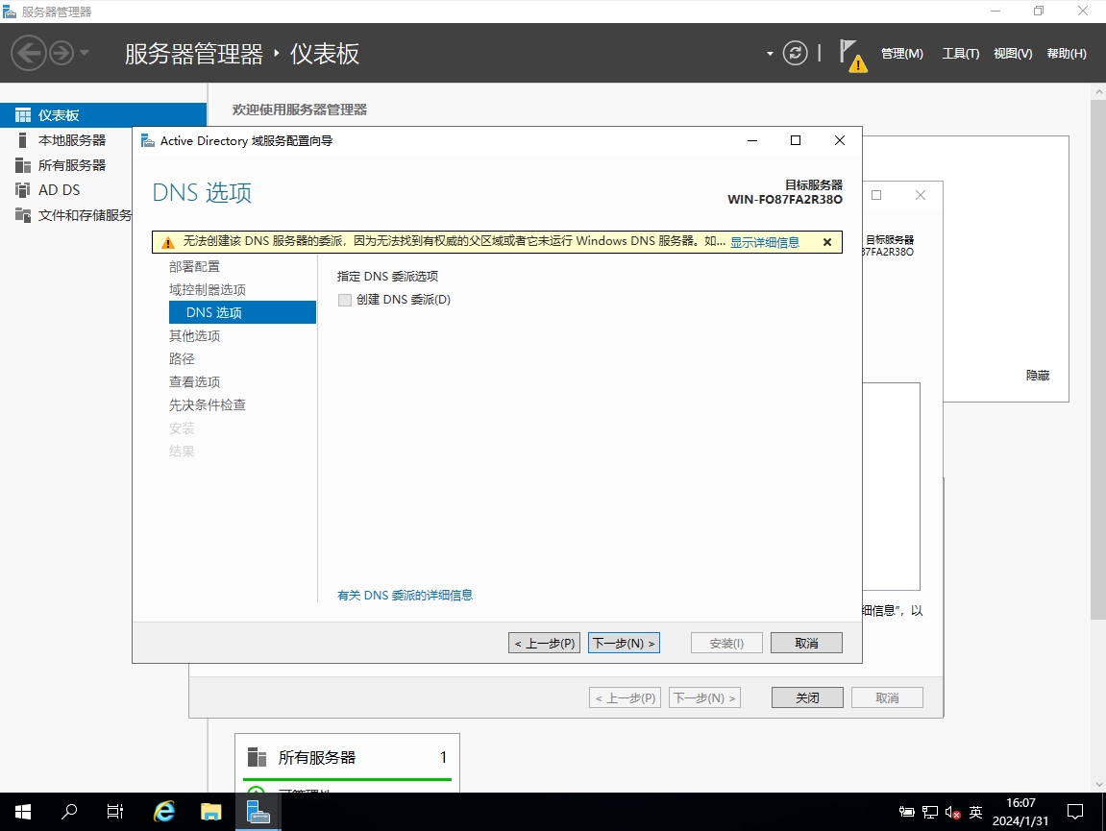The image size is (1106, 831).
Task: Open Task View from the taskbar
Action: click(x=115, y=812)
